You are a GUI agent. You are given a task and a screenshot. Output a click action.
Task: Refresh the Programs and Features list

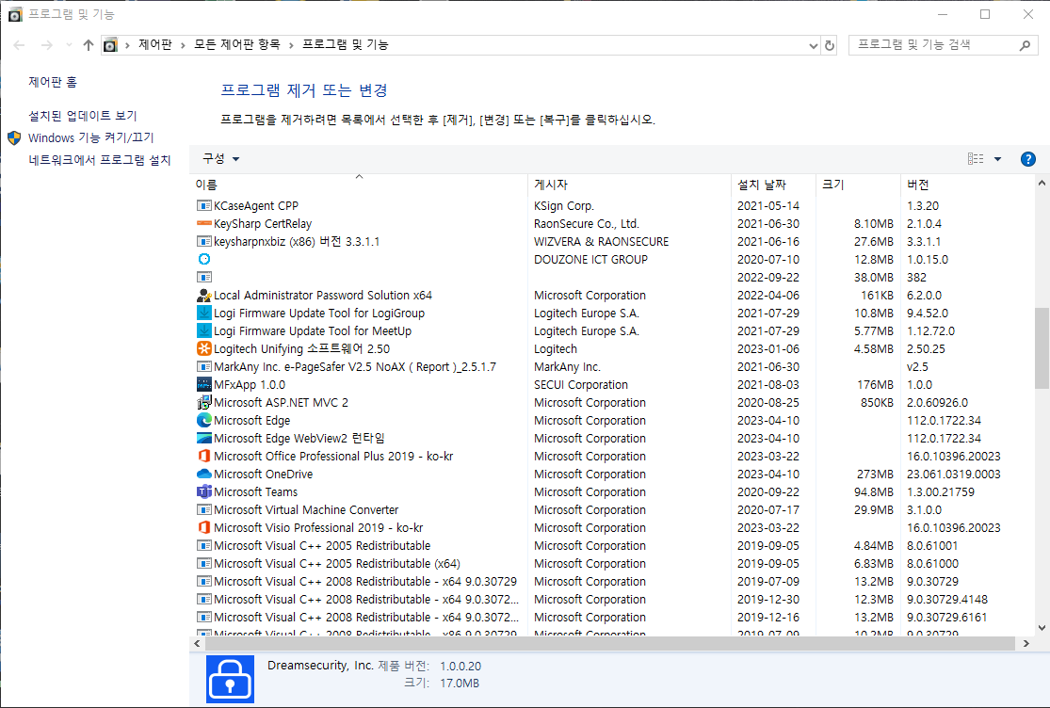830,45
